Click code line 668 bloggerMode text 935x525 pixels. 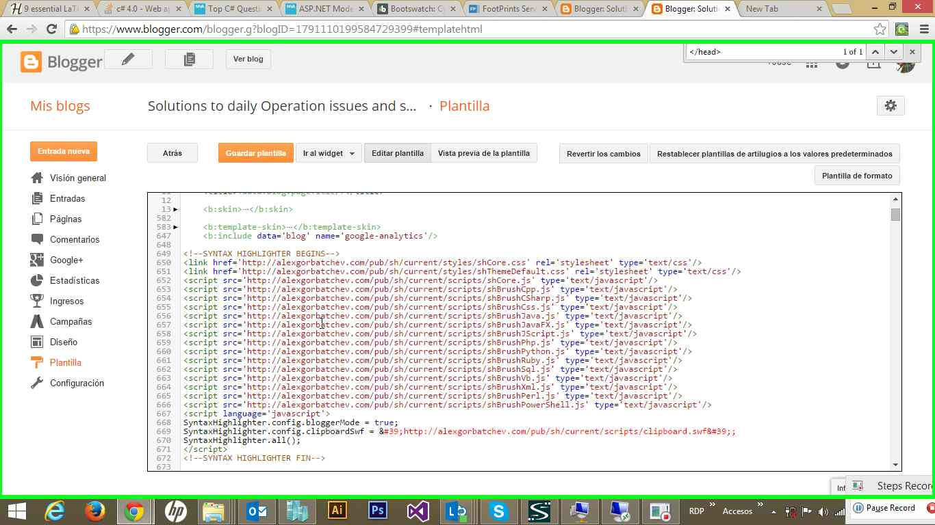pyautogui.click(x=290, y=422)
